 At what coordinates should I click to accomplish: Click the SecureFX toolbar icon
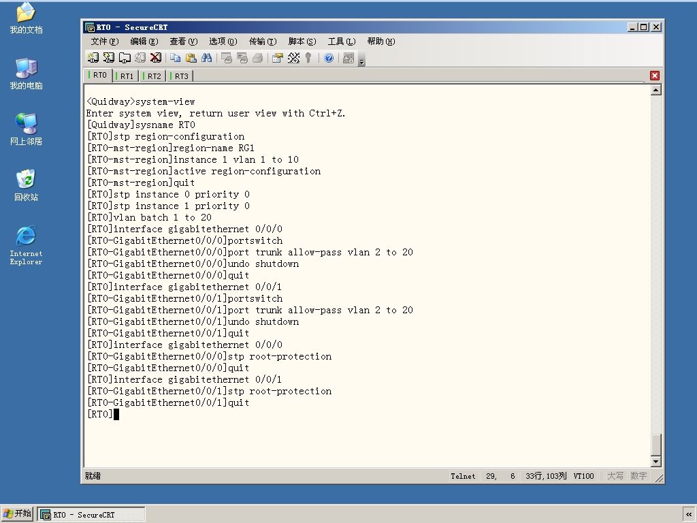pos(349,58)
